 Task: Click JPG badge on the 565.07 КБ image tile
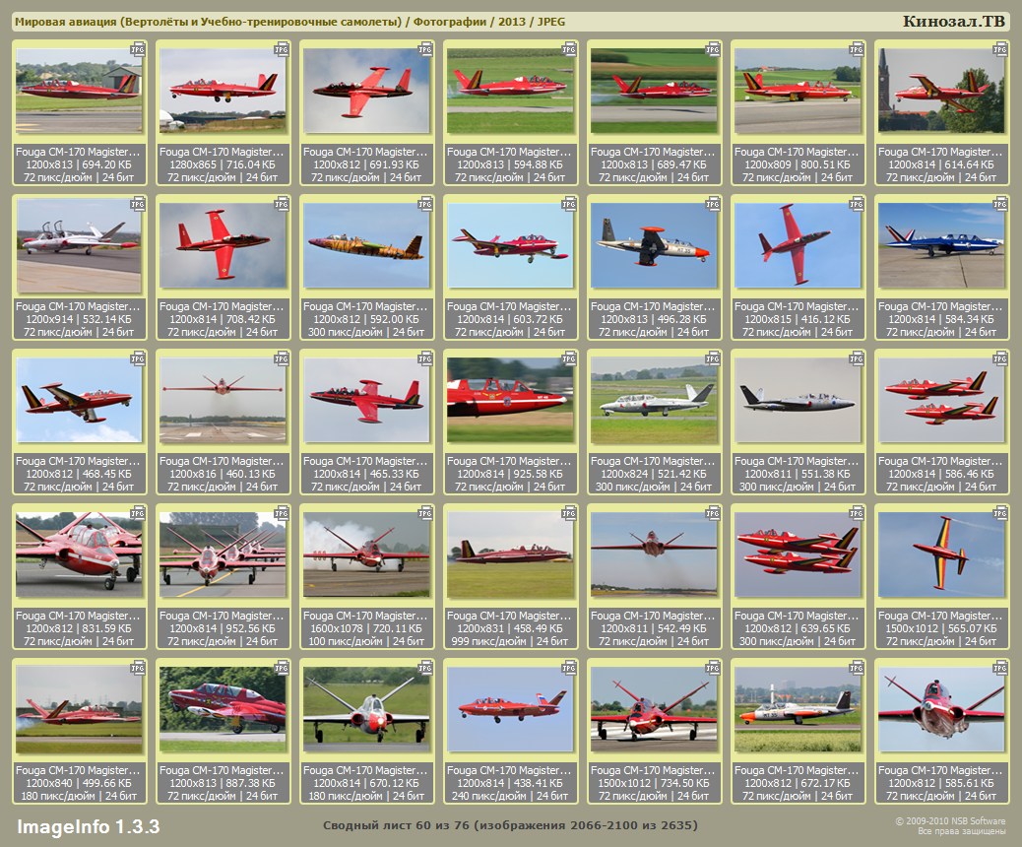(1000, 512)
